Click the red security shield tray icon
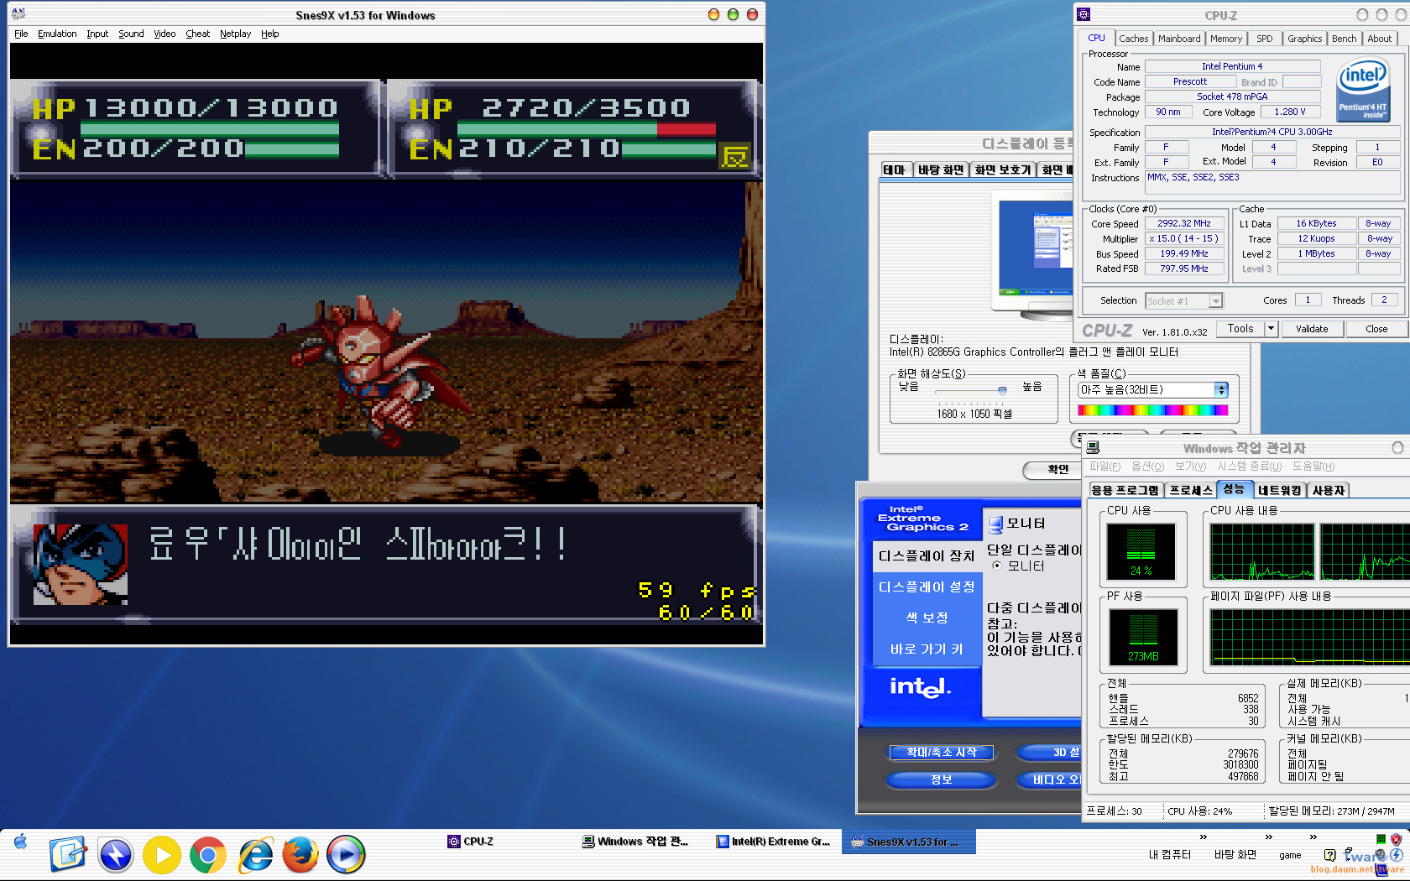This screenshot has width=1410, height=881. point(1396,839)
